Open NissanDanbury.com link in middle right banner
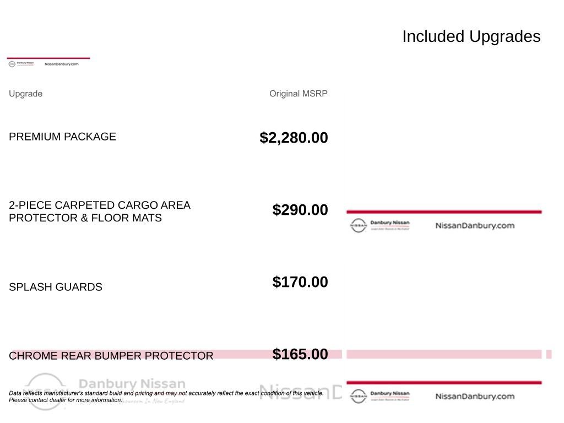The width and height of the screenshot is (564, 423). (475, 225)
